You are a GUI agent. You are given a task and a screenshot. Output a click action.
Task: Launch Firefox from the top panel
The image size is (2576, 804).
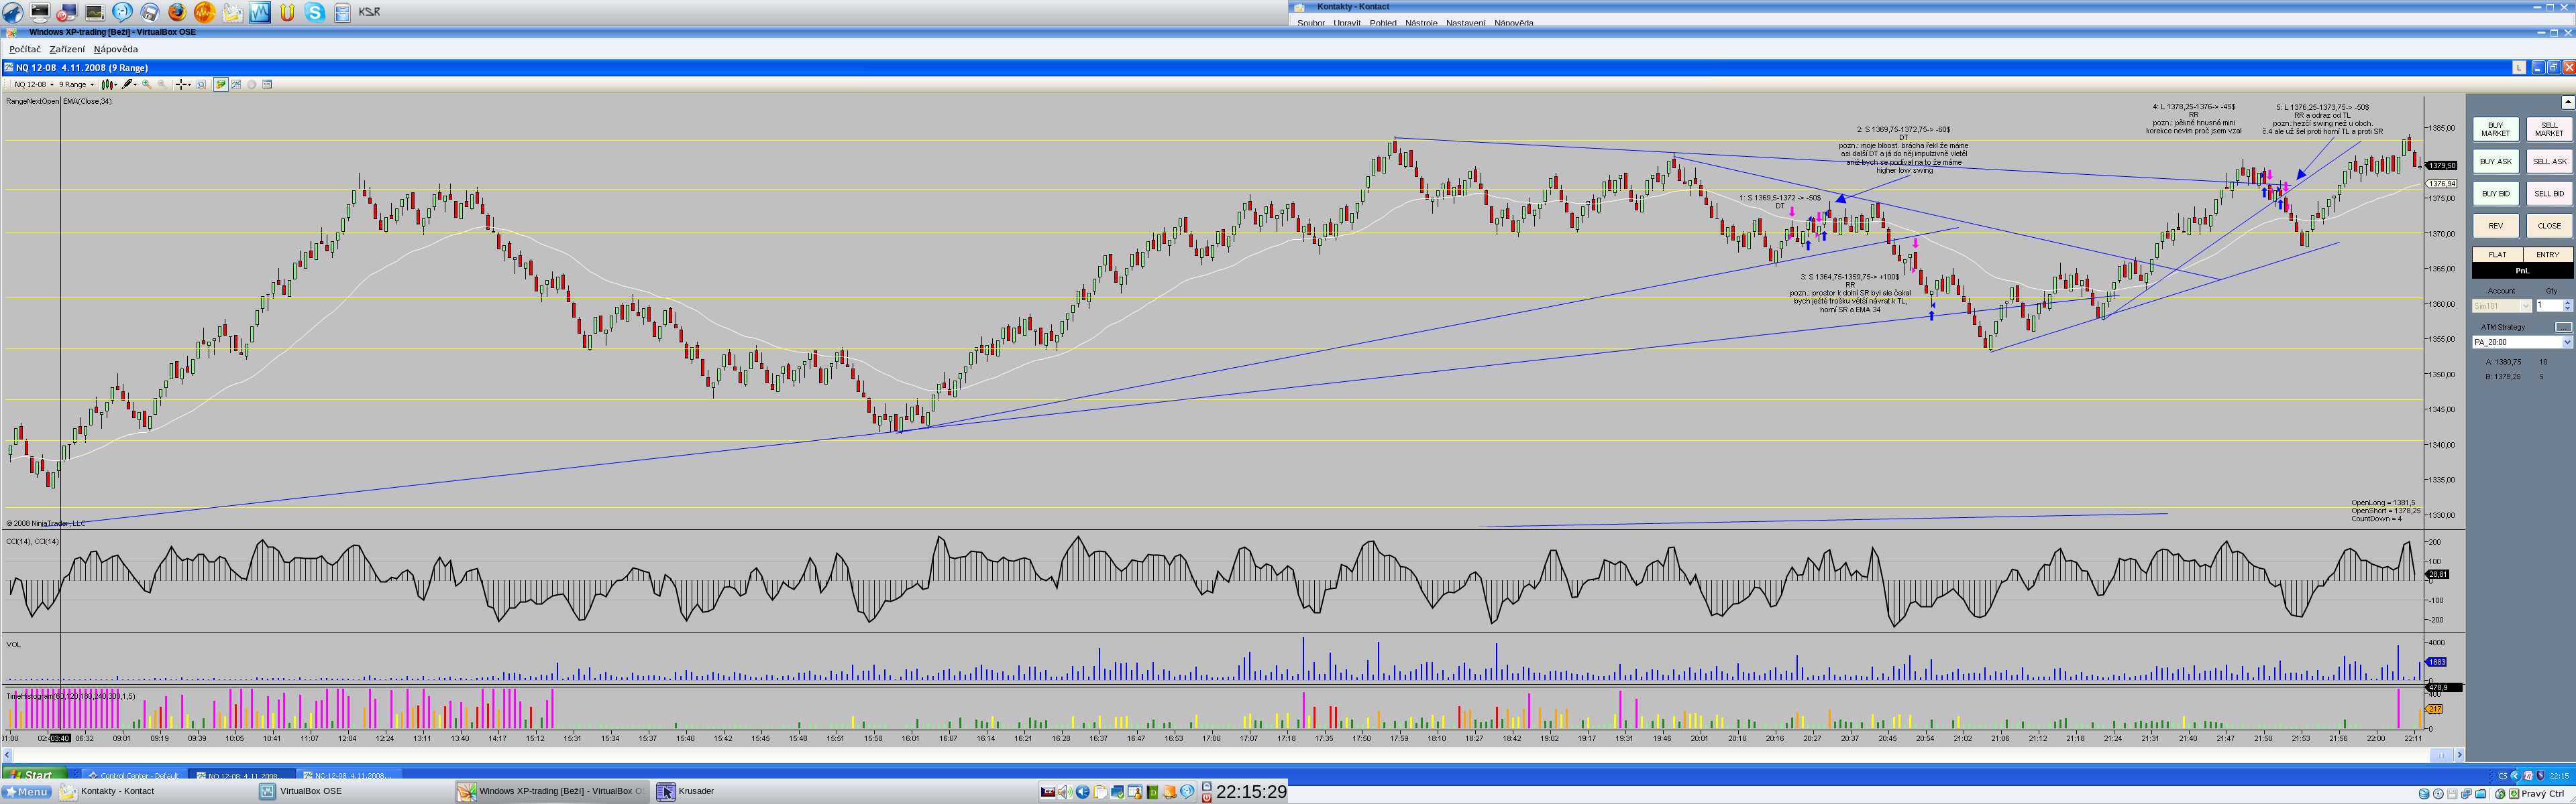point(177,12)
